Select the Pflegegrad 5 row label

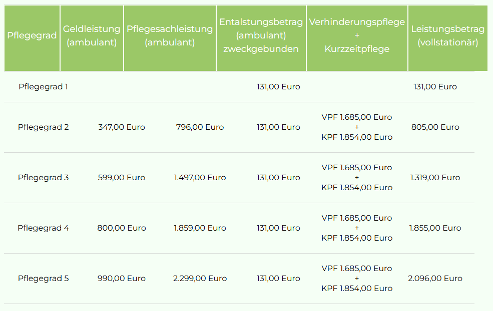44,279
